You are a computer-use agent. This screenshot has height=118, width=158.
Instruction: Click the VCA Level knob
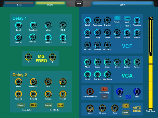coord(88,74)
